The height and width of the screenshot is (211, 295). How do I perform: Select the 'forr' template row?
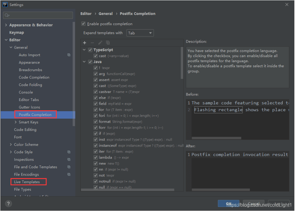pyautogui.click(x=132, y=128)
